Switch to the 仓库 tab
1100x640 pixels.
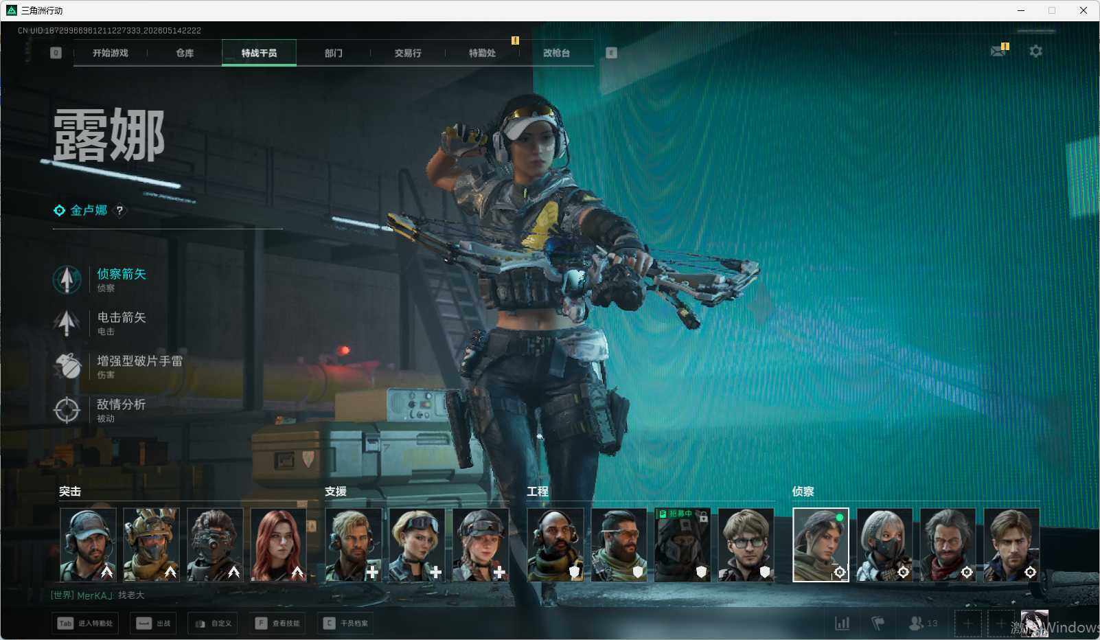[x=185, y=53]
